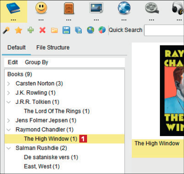Click the yellow star favorites icon

click(19, 30)
